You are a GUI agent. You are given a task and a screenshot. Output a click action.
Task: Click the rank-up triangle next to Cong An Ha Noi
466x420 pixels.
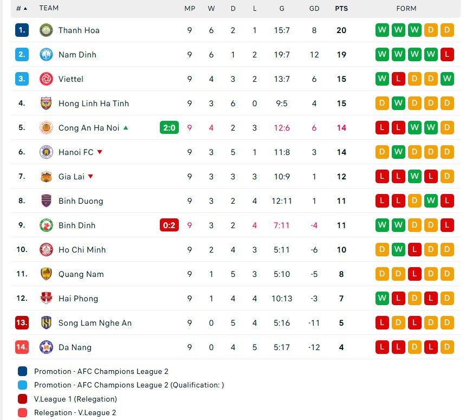pyautogui.click(x=126, y=128)
